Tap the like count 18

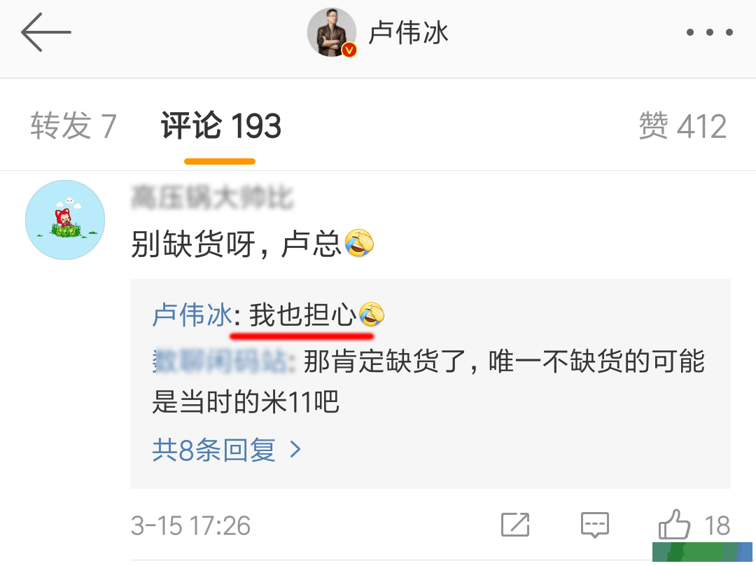pyautogui.click(x=717, y=525)
